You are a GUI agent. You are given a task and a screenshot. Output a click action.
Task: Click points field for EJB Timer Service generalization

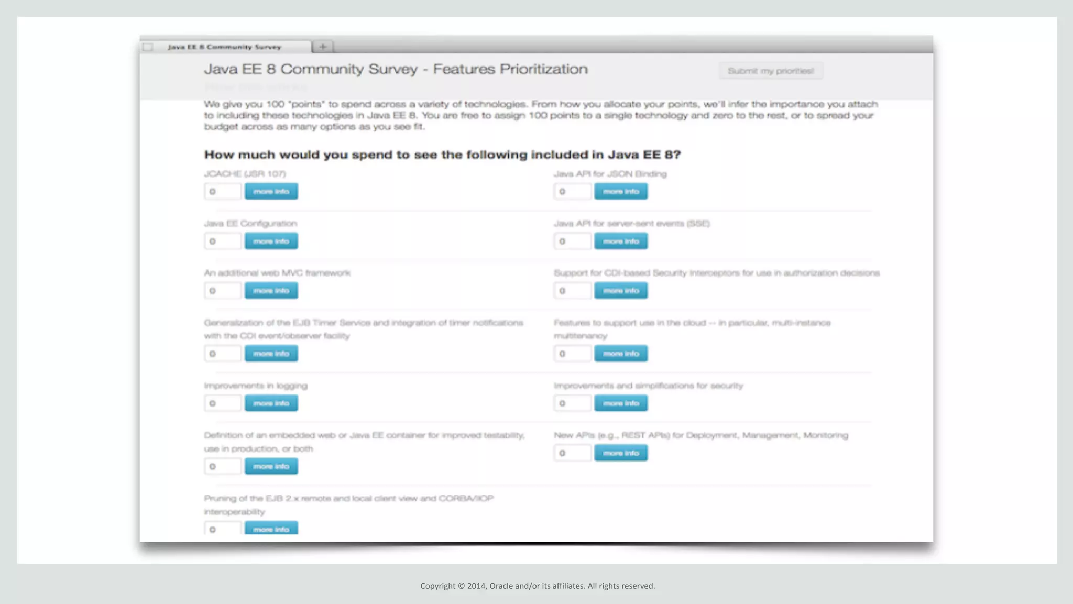223,354
